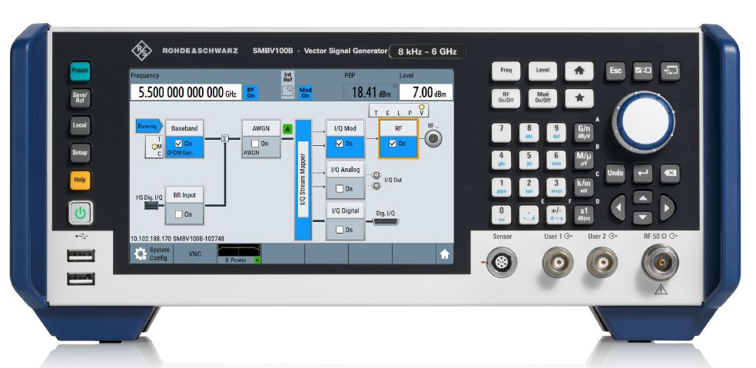Viewport: 756px width, 368px height.
Task: Open the I/Q Digital block menu
Action: click(x=345, y=211)
